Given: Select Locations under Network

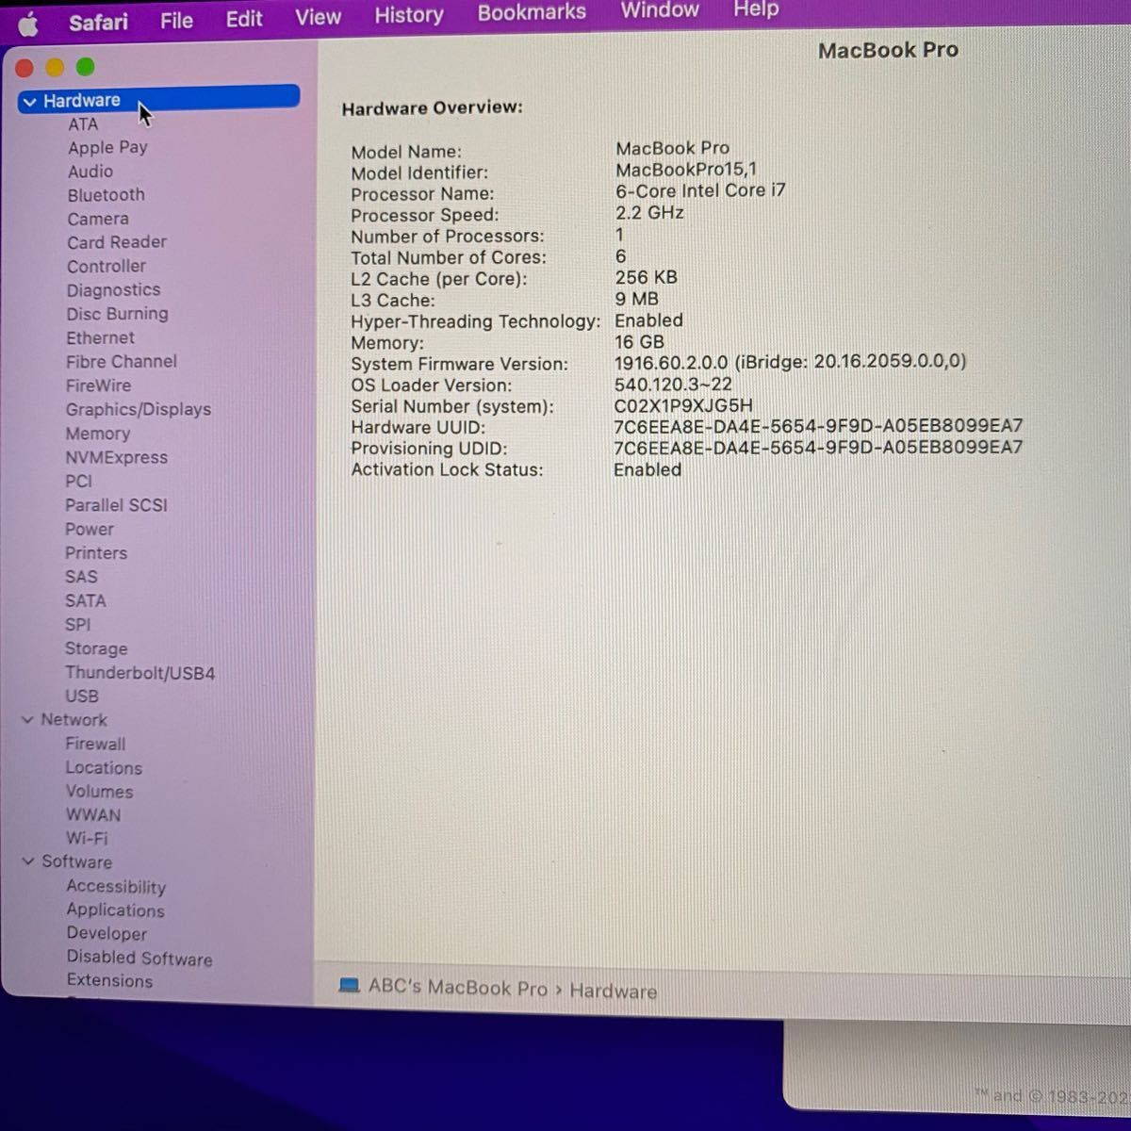Looking at the screenshot, I should click(x=104, y=767).
